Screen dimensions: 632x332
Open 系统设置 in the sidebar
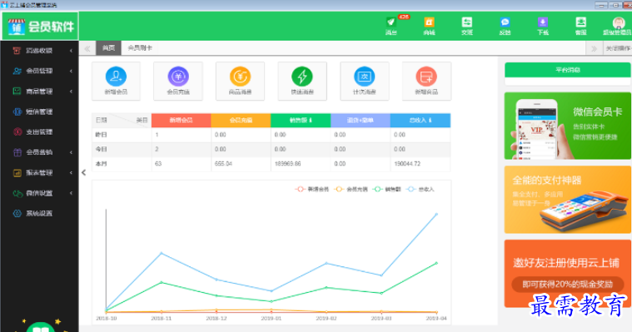coord(39,214)
